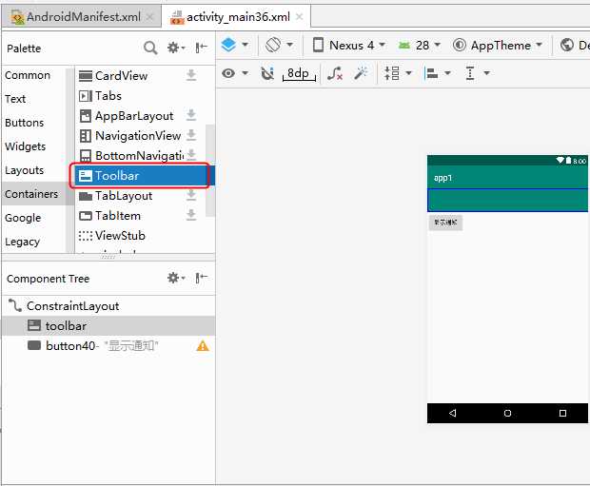Screen dimensions: 590x486
Task: Open the orientation rotate dropdown
Action: tap(279, 45)
